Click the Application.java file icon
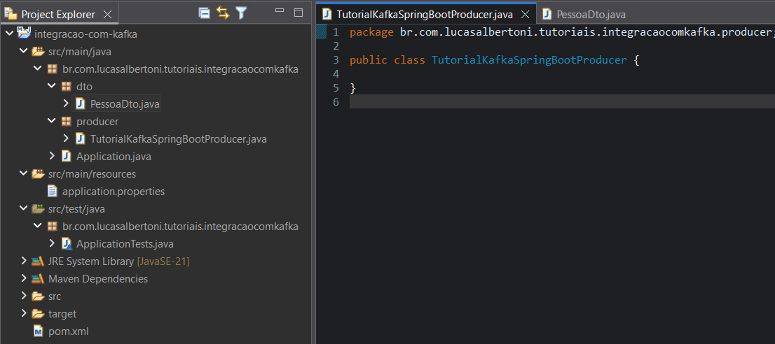This screenshot has height=344, width=775. pyautogui.click(x=66, y=156)
